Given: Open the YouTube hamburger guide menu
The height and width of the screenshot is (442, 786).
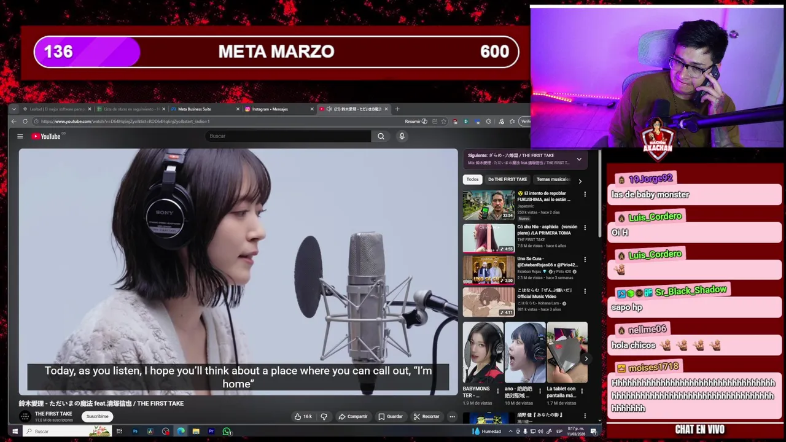Looking at the screenshot, I should (20, 136).
